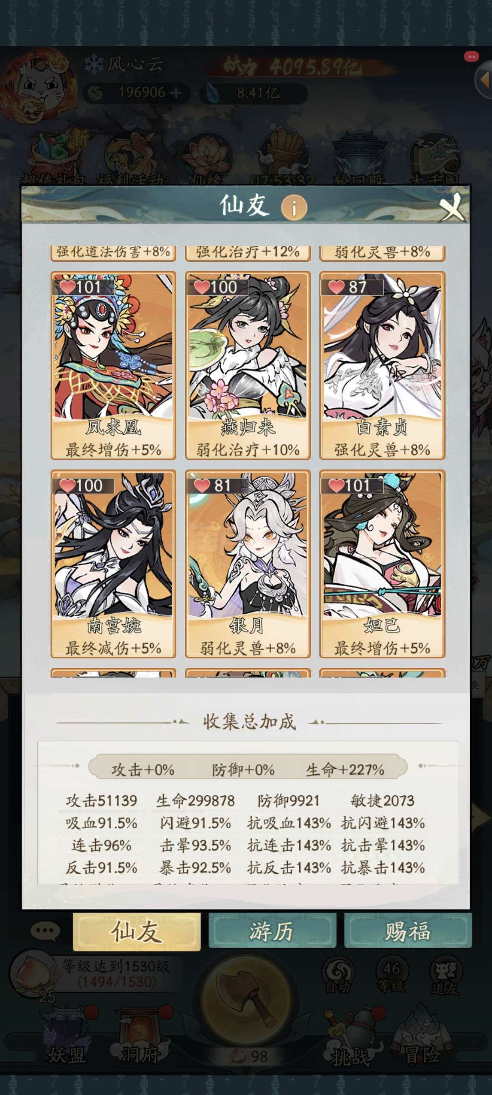Open the 白素贞 character card
Image resolution: width=492 pixels, height=1095 pixels.
point(382,365)
